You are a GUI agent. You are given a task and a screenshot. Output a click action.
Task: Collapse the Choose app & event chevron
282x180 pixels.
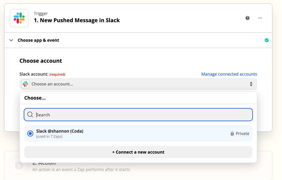coord(11,40)
